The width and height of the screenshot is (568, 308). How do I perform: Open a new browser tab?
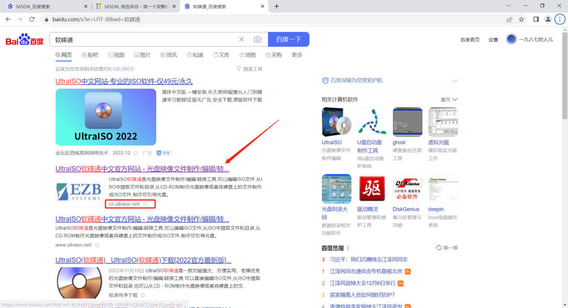pos(277,6)
